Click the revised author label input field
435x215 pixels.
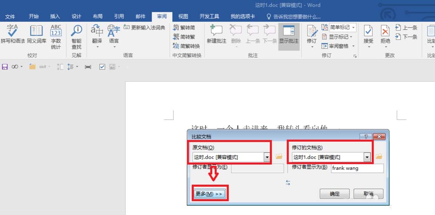tap(357, 168)
